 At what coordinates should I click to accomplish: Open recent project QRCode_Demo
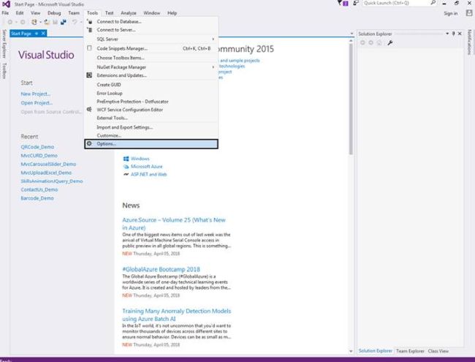tap(37, 147)
